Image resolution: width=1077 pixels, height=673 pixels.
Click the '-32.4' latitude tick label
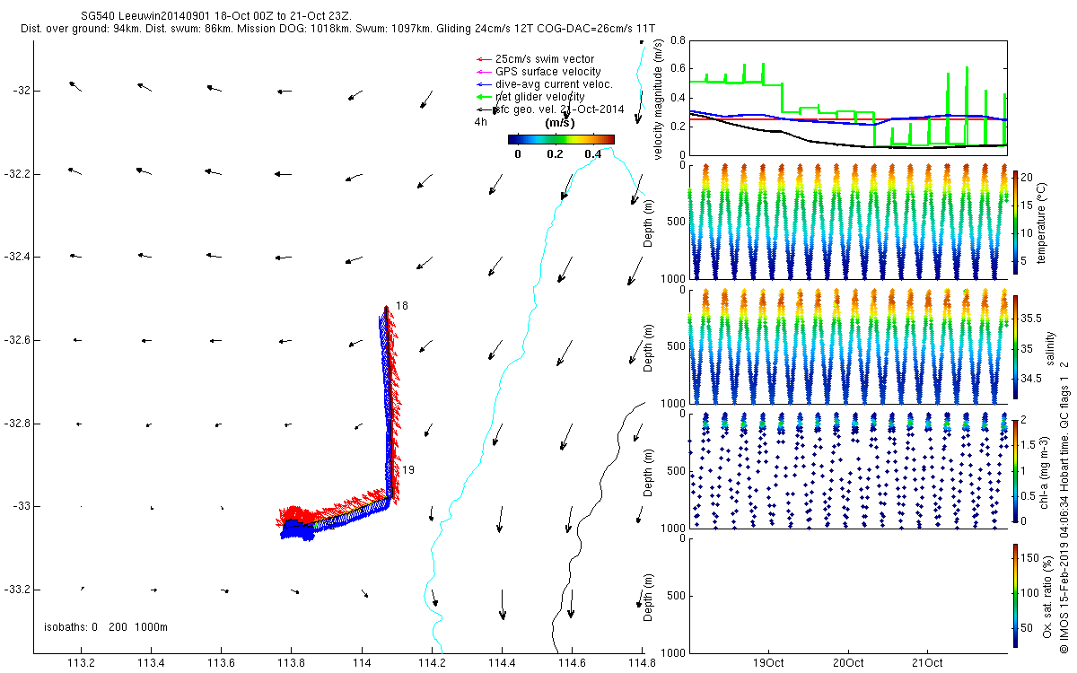[x=19, y=257]
